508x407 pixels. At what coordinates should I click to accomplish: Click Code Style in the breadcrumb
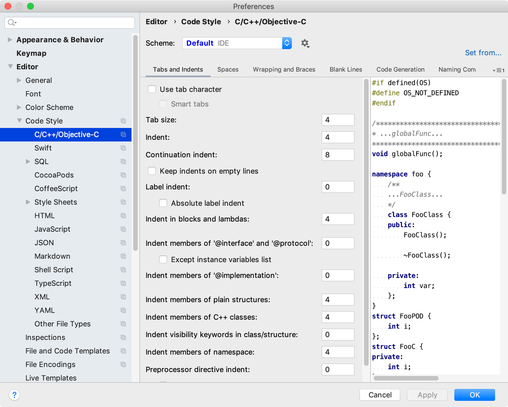[x=201, y=22]
